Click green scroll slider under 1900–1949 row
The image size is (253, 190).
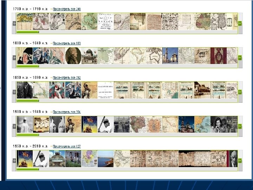click(x=28, y=135)
